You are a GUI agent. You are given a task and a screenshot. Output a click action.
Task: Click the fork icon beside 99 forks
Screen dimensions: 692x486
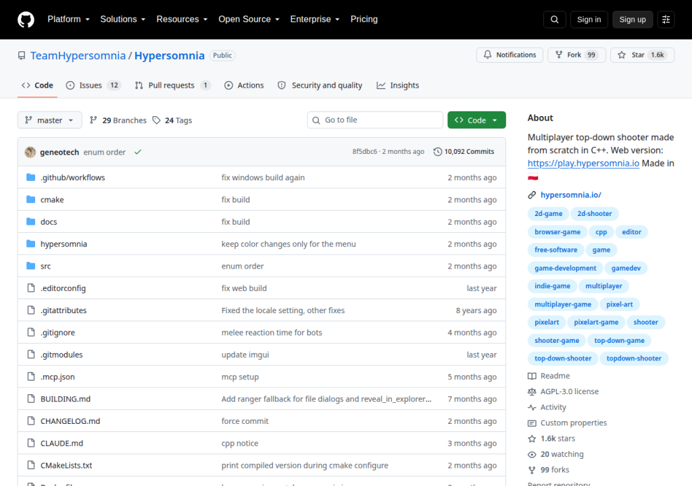[532, 470]
